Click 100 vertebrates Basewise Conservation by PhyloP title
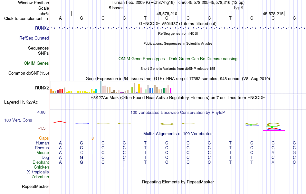The image size is (306, 194). (x=178, y=112)
